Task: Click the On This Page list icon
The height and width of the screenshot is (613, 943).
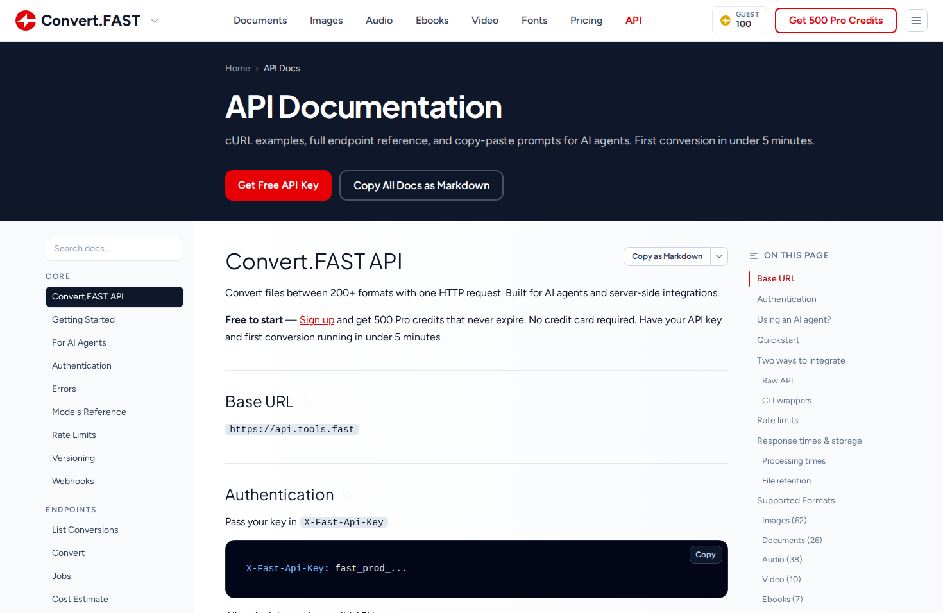Action: [x=754, y=256]
